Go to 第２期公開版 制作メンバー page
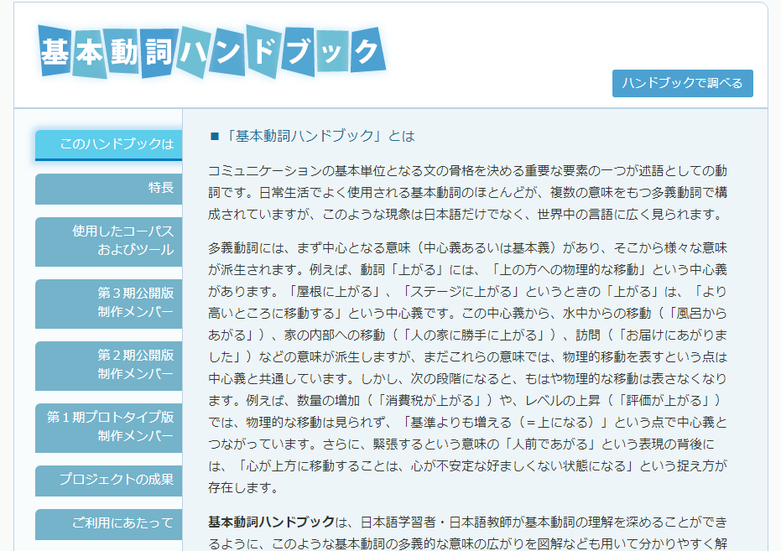 pyautogui.click(x=108, y=366)
